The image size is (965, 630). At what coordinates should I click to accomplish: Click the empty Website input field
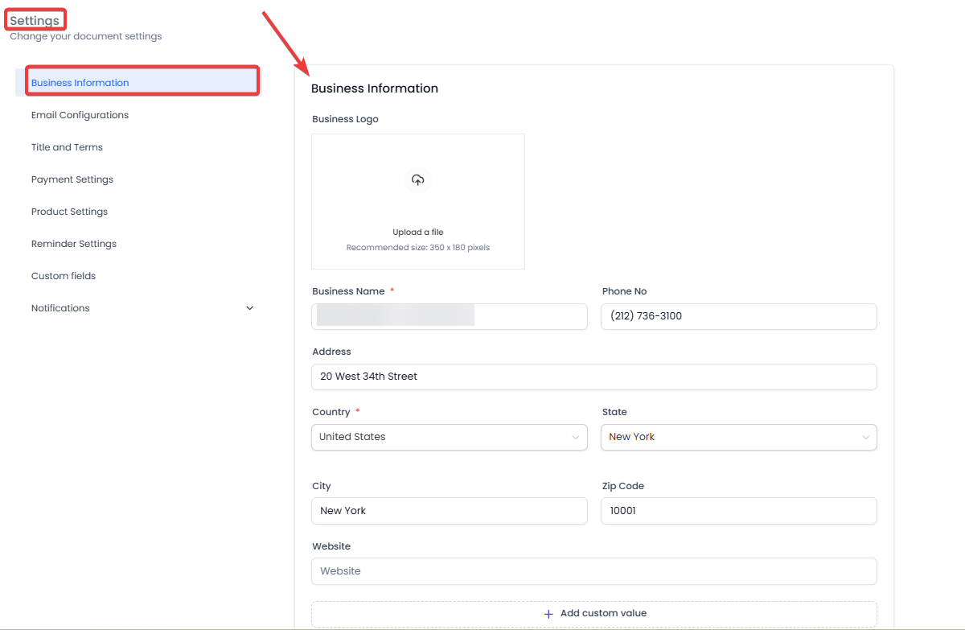594,571
